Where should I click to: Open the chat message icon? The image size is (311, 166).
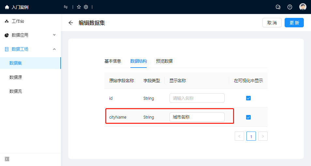click(278, 7)
